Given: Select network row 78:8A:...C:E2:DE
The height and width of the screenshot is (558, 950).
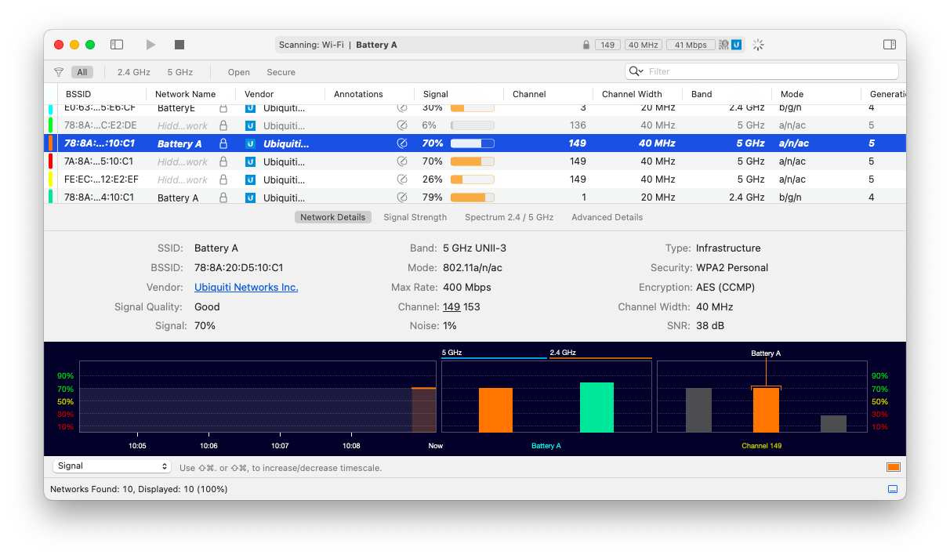Looking at the screenshot, I should pyautogui.click(x=475, y=125).
